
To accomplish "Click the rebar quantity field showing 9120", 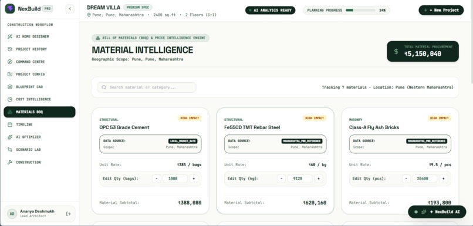I will (300, 178).
